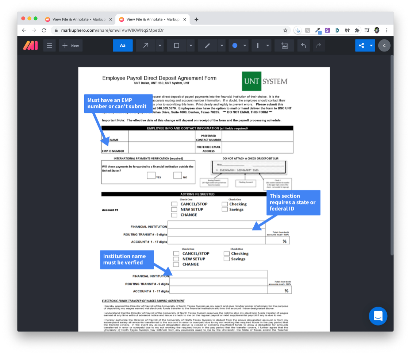Screen dimensions: 411x354
Task: Open the browser media controls icon
Action: [367, 30]
